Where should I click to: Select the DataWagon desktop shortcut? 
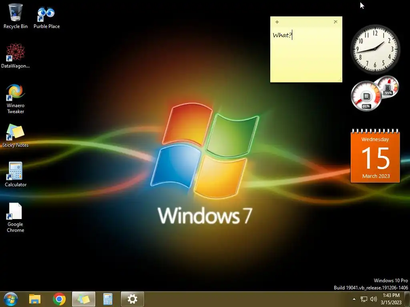[16, 56]
